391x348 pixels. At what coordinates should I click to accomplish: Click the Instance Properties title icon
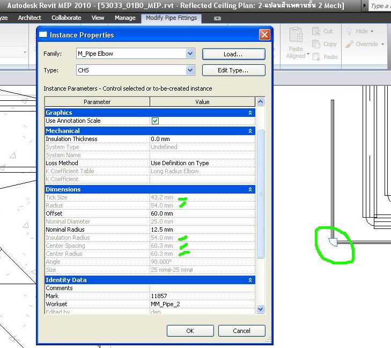[43, 35]
